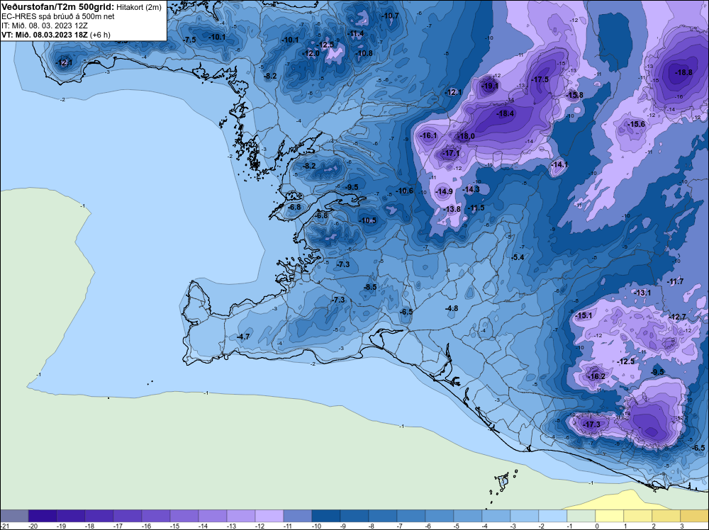The height and width of the screenshot is (530, 709).
Task: Click the 'IT: Mið. 08. 03. 2023 12Z' line
Action: point(44,26)
